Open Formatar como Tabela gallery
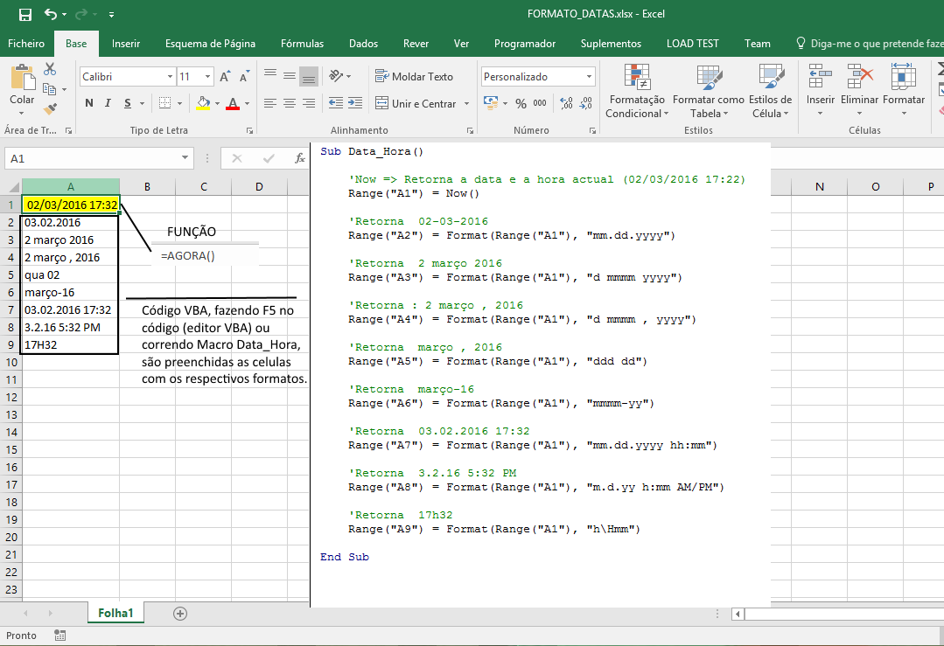 coord(709,91)
